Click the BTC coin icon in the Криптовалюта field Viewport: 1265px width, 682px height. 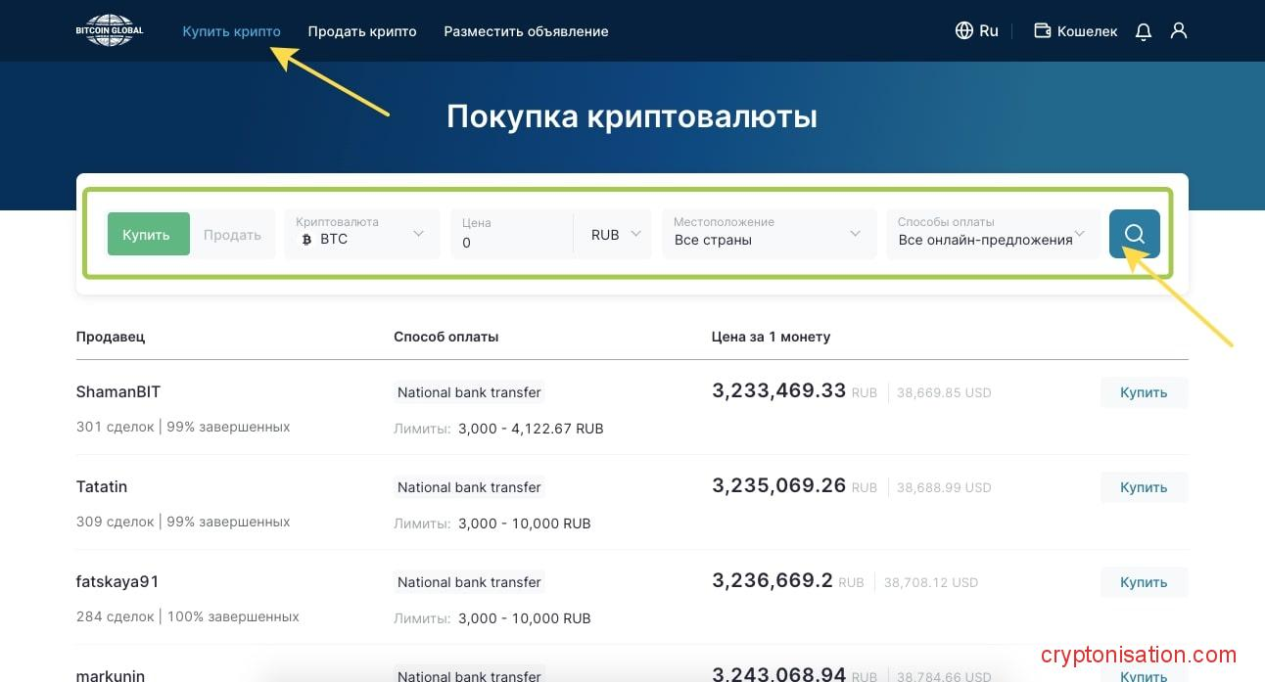coord(306,240)
